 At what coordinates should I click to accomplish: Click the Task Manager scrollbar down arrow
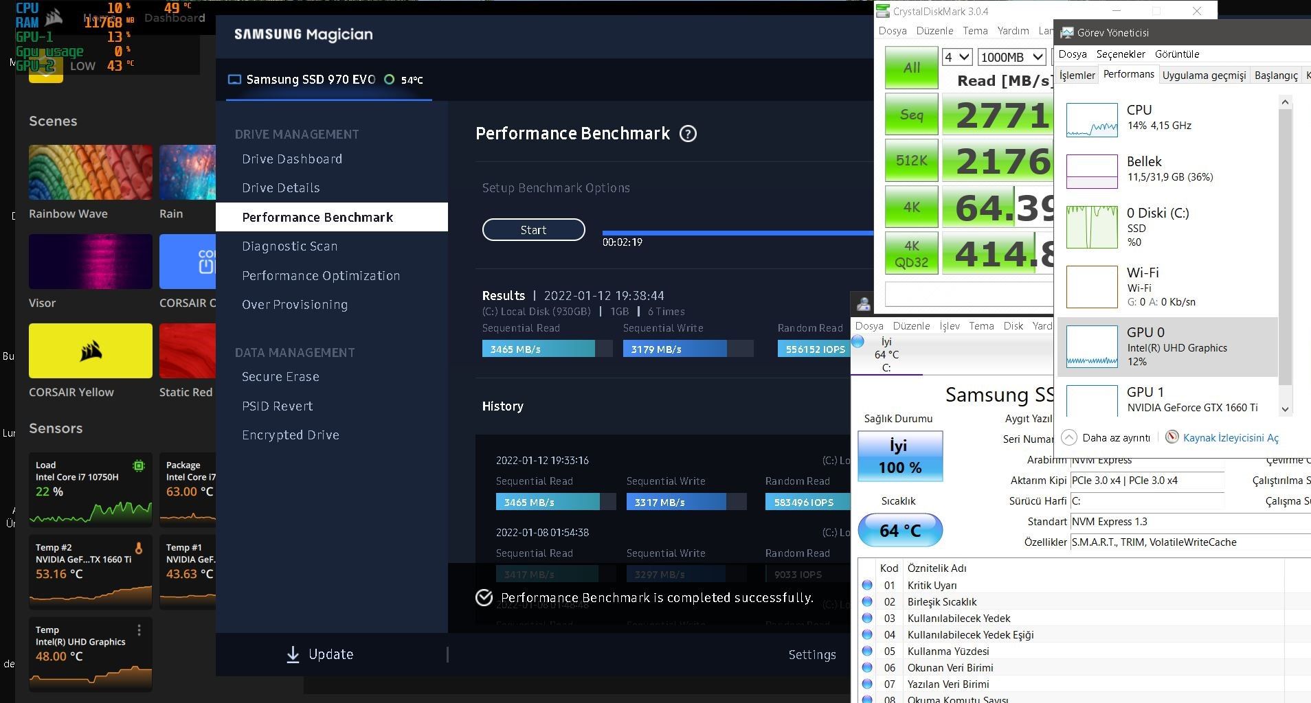coord(1286,409)
